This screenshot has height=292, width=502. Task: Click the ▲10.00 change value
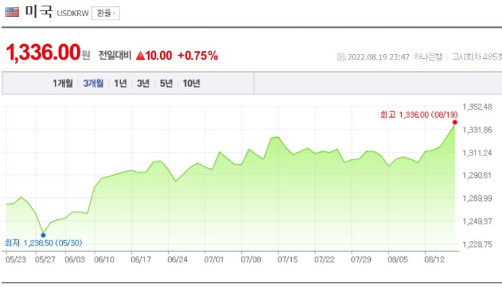154,55
